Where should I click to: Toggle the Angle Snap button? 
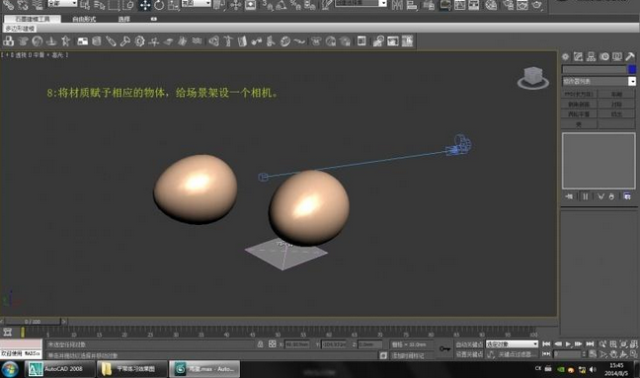(x=280, y=5)
